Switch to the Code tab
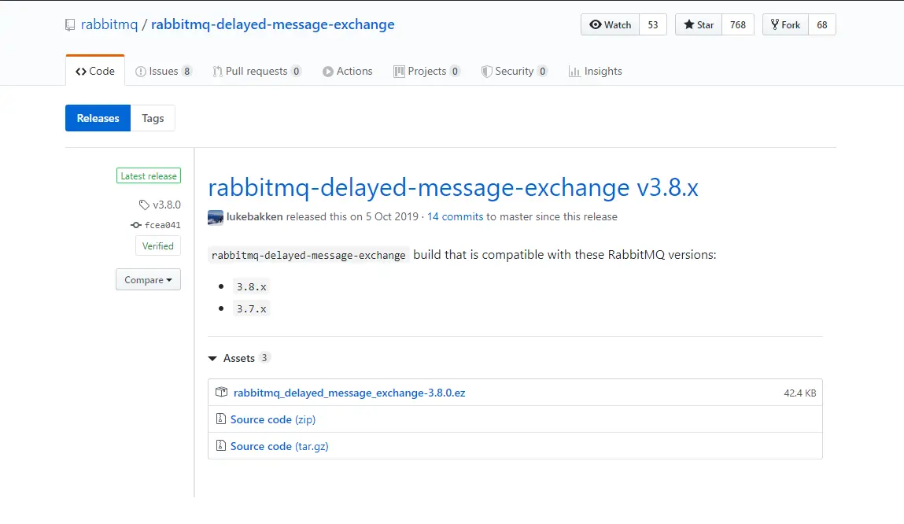Screen dimensions: 904x524 pos(95,71)
